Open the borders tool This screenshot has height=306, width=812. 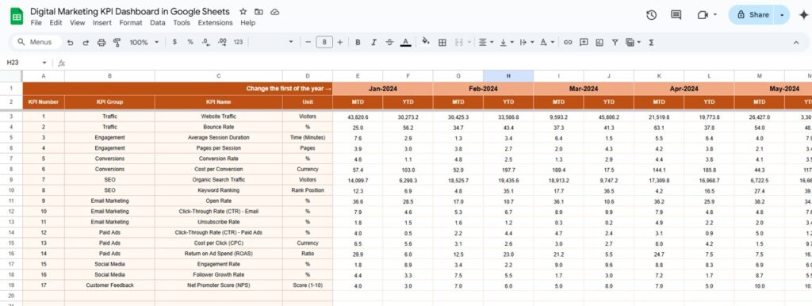(442, 43)
